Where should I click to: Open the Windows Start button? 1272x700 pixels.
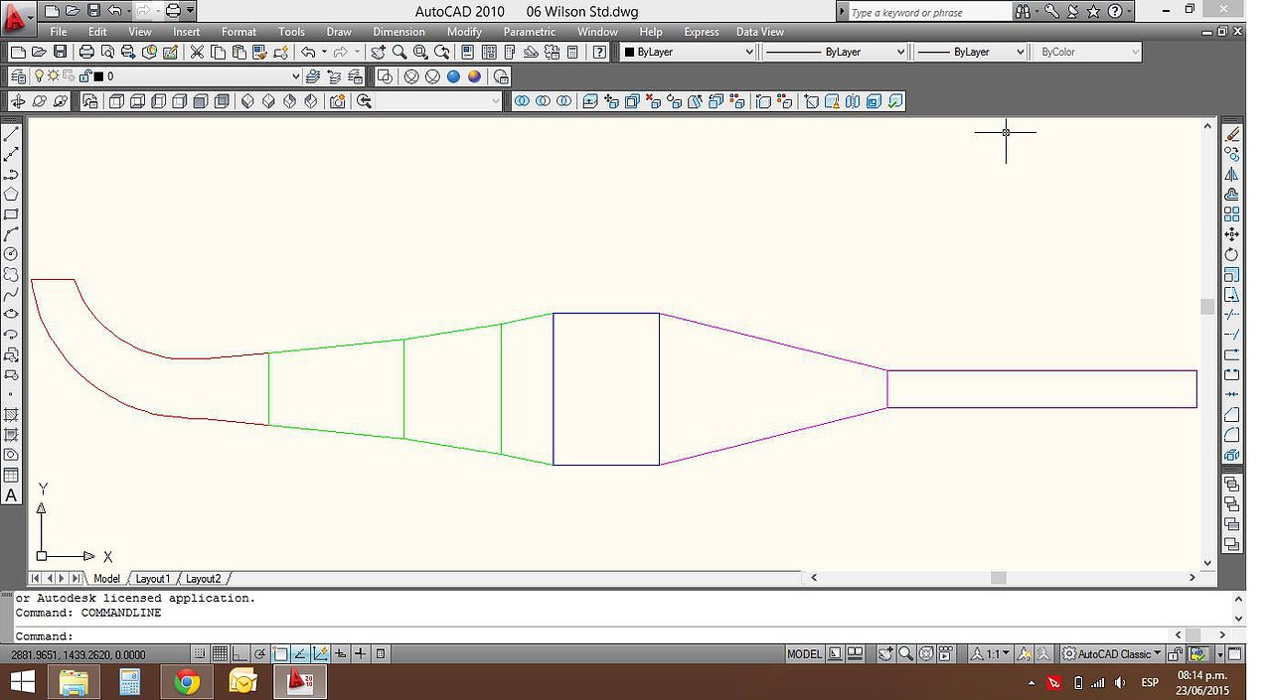[22, 682]
